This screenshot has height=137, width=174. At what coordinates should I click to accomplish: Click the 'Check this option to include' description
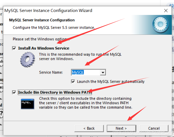pos(86,103)
